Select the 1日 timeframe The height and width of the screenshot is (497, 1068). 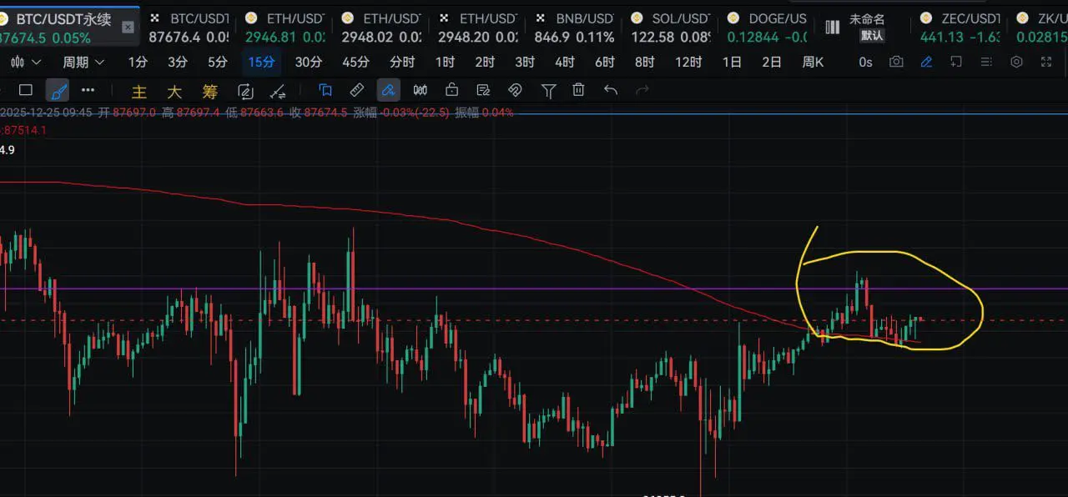click(732, 63)
